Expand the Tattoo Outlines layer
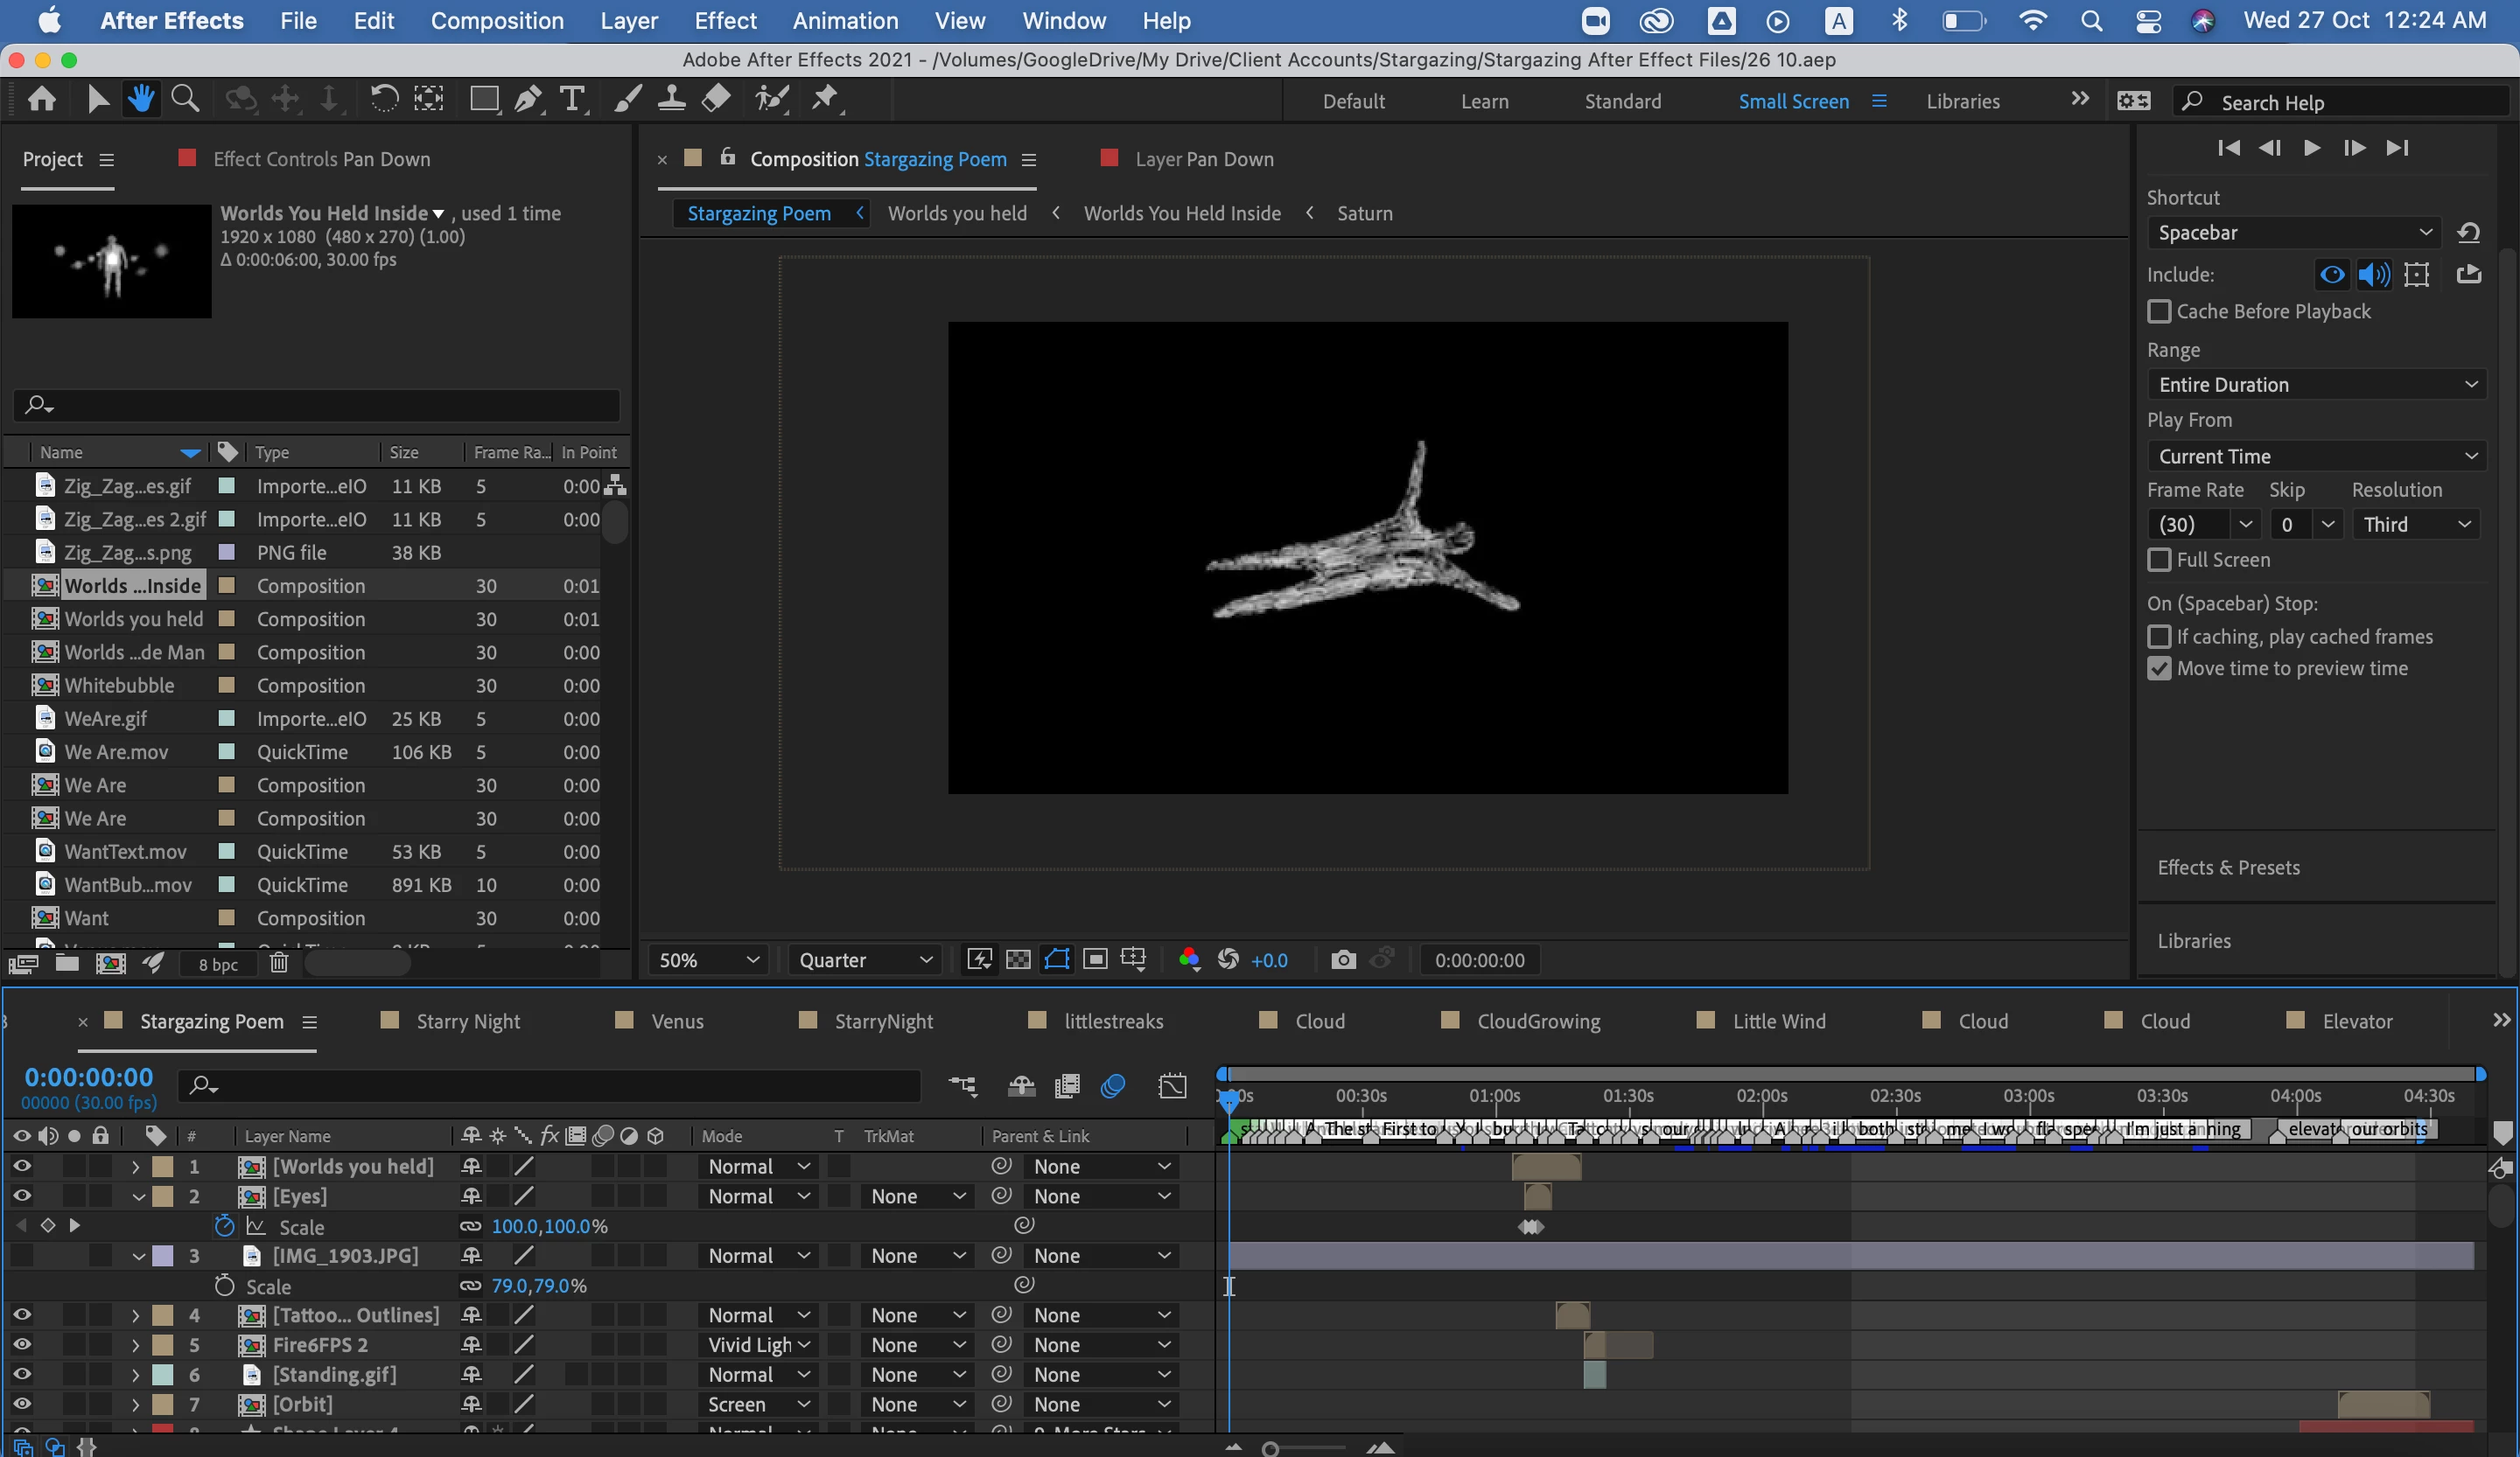 [x=136, y=1315]
